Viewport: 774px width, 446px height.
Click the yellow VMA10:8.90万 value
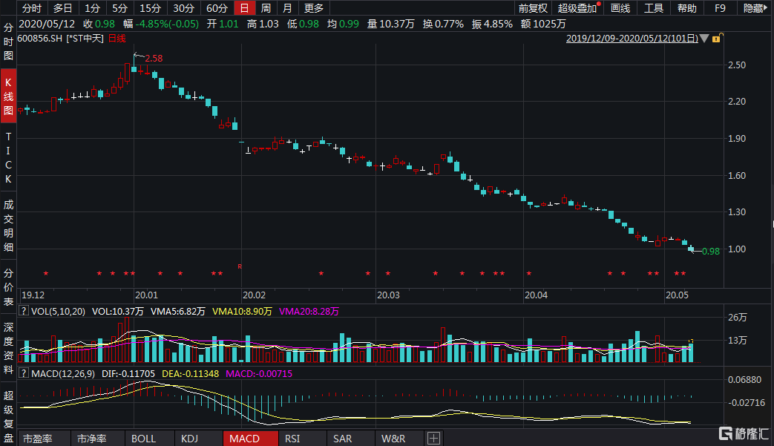tap(242, 312)
